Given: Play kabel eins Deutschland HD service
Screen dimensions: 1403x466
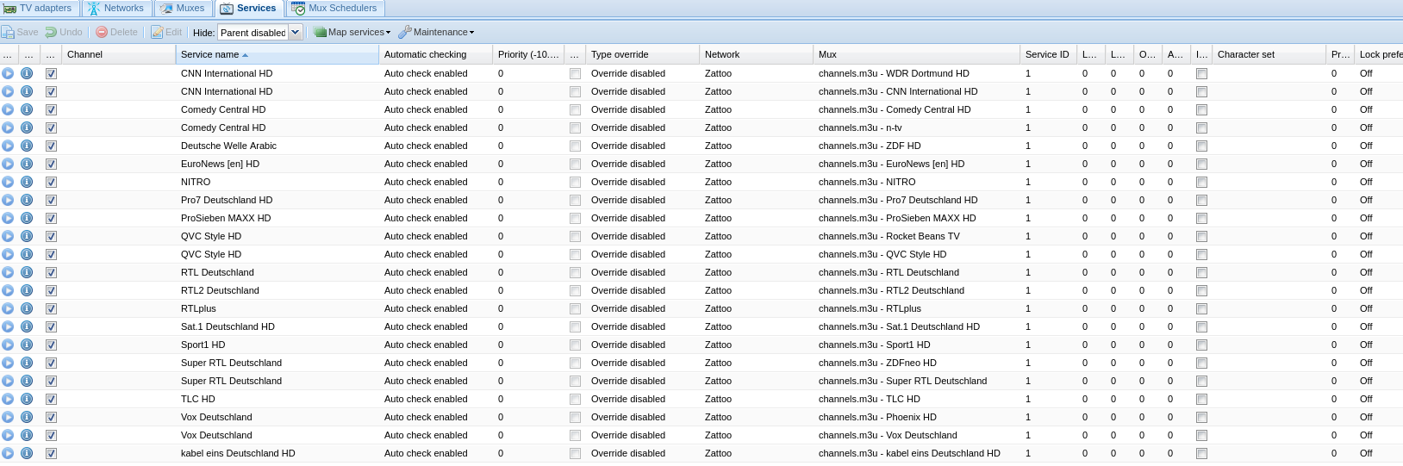Looking at the screenshot, I should (8, 453).
